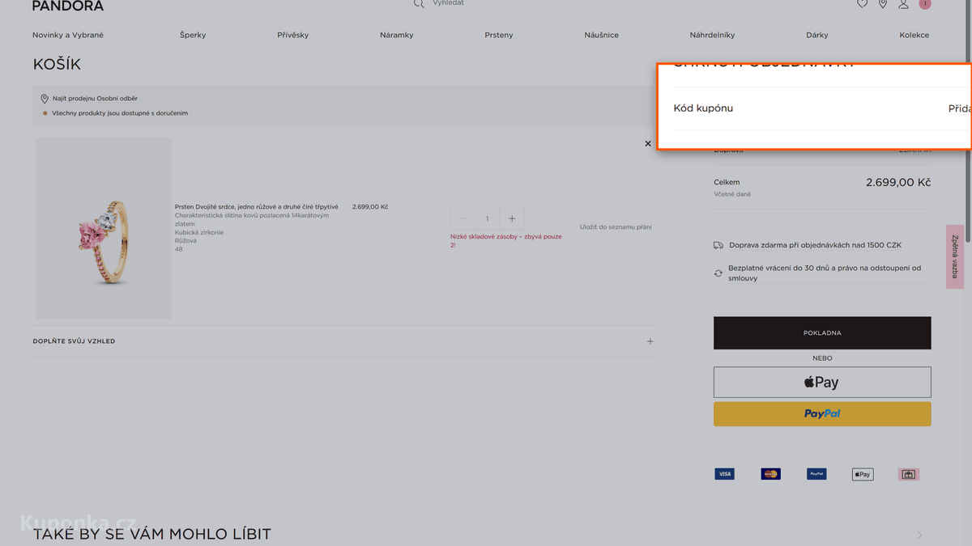Open the account profile icon
The image size is (972, 546).
pos(904,4)
